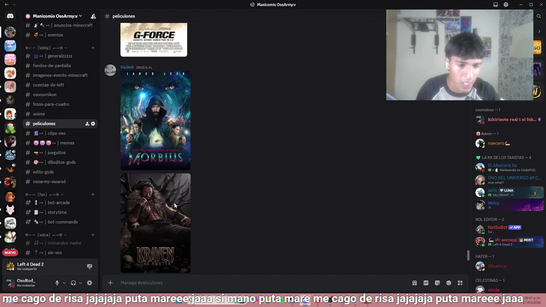The height and width of the screenshot is (307, 546).
Task: Select the peliculones channel
Action: point(60,124)
